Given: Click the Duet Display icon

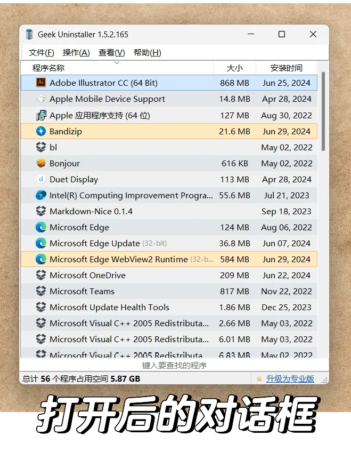Looking at the screenshot, I should click(41, 179).
